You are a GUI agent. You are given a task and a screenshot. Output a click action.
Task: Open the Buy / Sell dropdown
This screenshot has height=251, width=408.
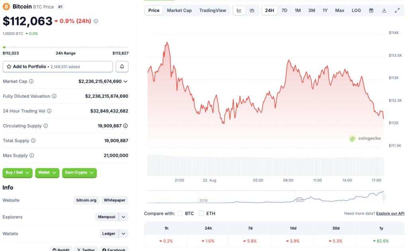tap(18, 173)
